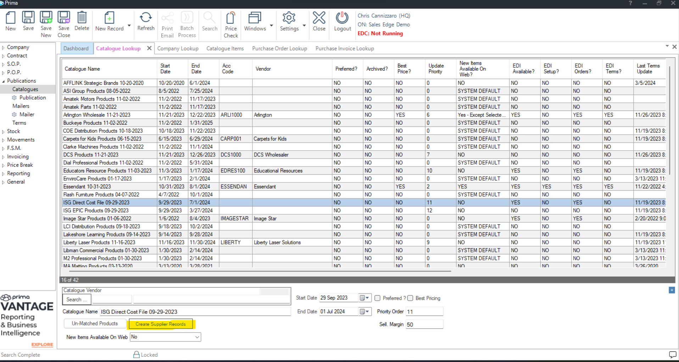The height and width of the screenshot is (362, 679).
Task: Switch to the Purchase Invoice Lookup tab
Action: click(345, 49)
